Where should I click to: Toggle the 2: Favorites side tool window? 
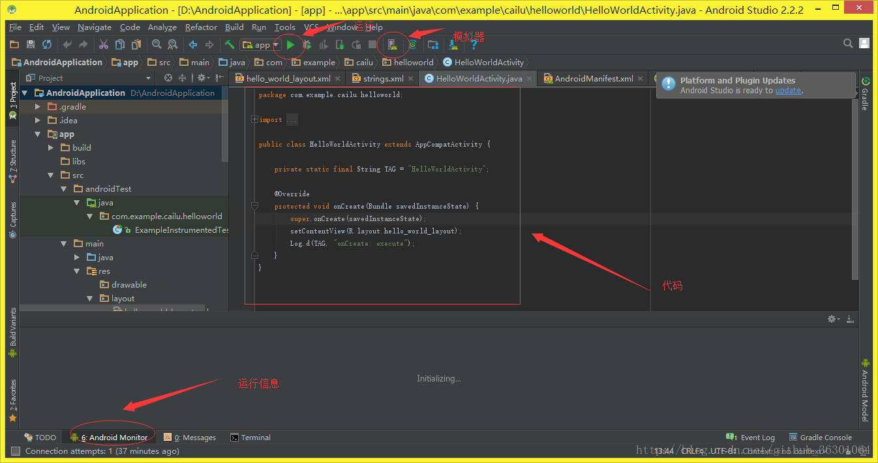tap(12, 400)
